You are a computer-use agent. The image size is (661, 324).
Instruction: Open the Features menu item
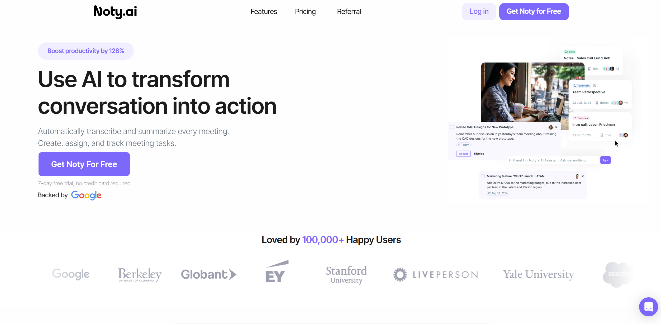pyautogui.click(x=264, y=12)
